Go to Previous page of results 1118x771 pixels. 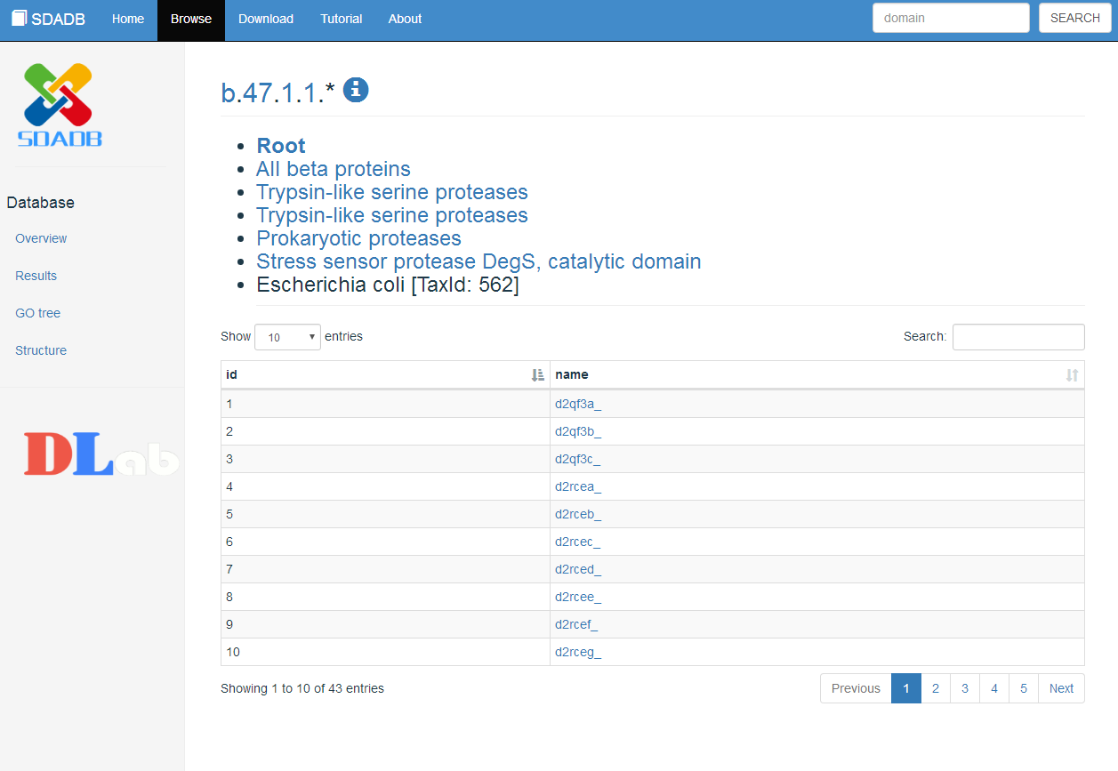tap(856, 688)
